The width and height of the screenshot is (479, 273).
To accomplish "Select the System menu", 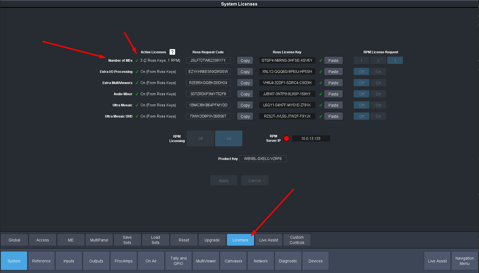I will pyautogui.click(x=14, y=261).
